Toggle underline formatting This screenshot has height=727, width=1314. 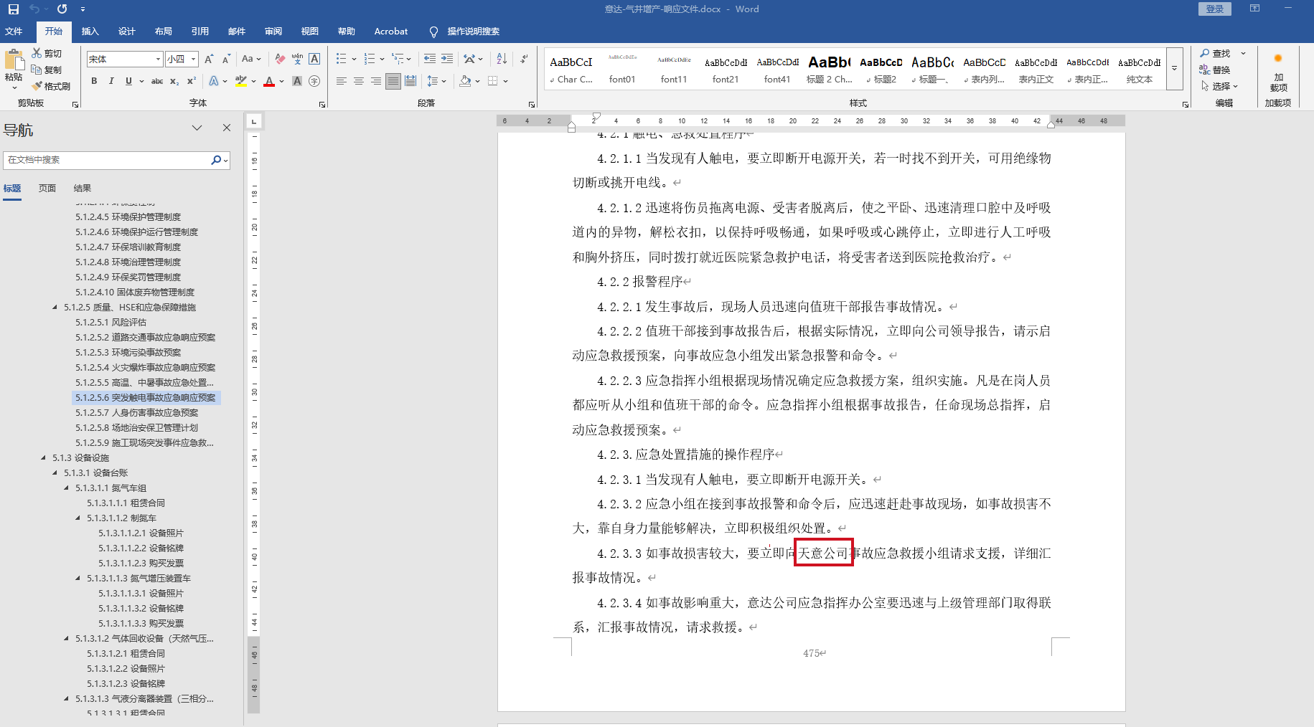(x=128, y=81)
